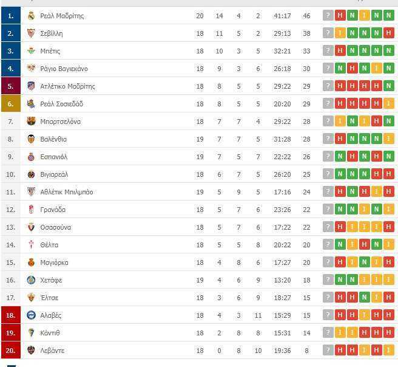Click the grey question mark badge for Λεβάντε

click(x=328, y=350)
